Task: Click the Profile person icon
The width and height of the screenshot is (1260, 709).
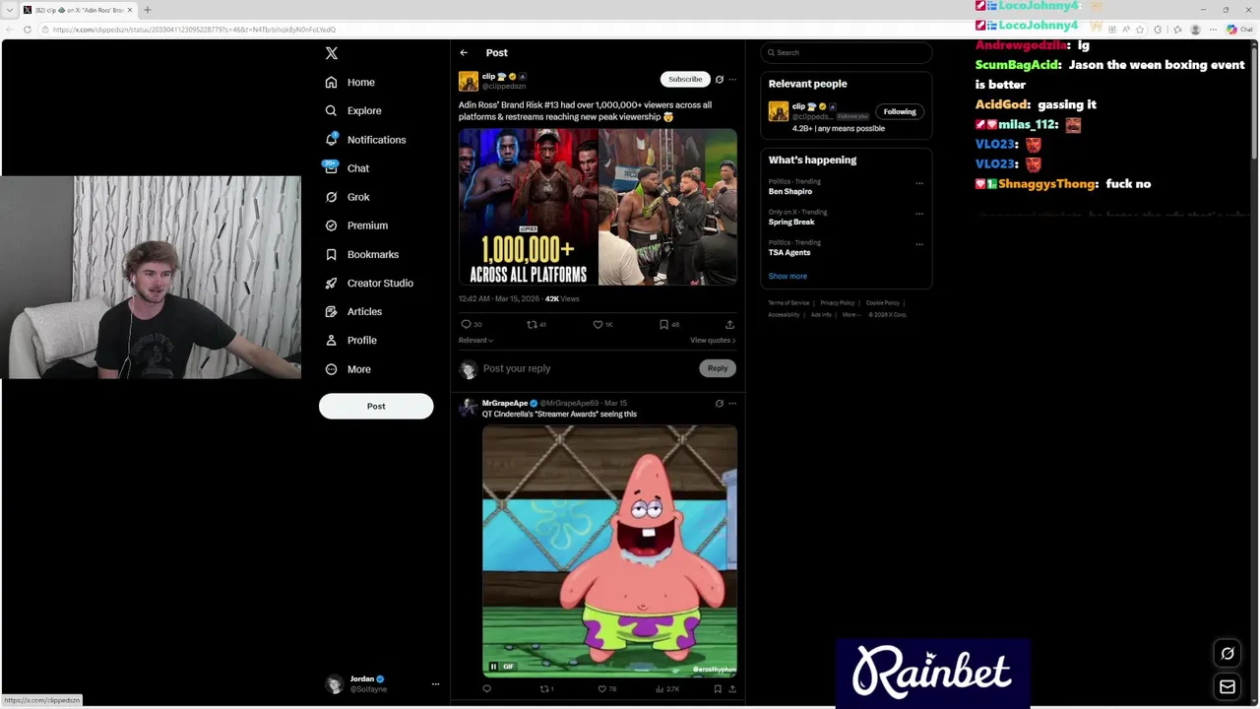Action: pos(332,340)
